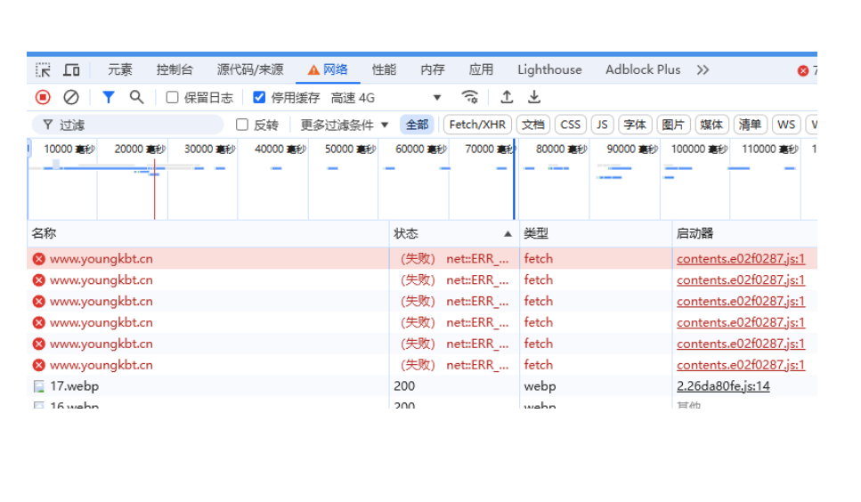Image resolution: width=861 pixels, height=502 pixels.
Task: Click the red timeline marker line
Action: point(154,190)
